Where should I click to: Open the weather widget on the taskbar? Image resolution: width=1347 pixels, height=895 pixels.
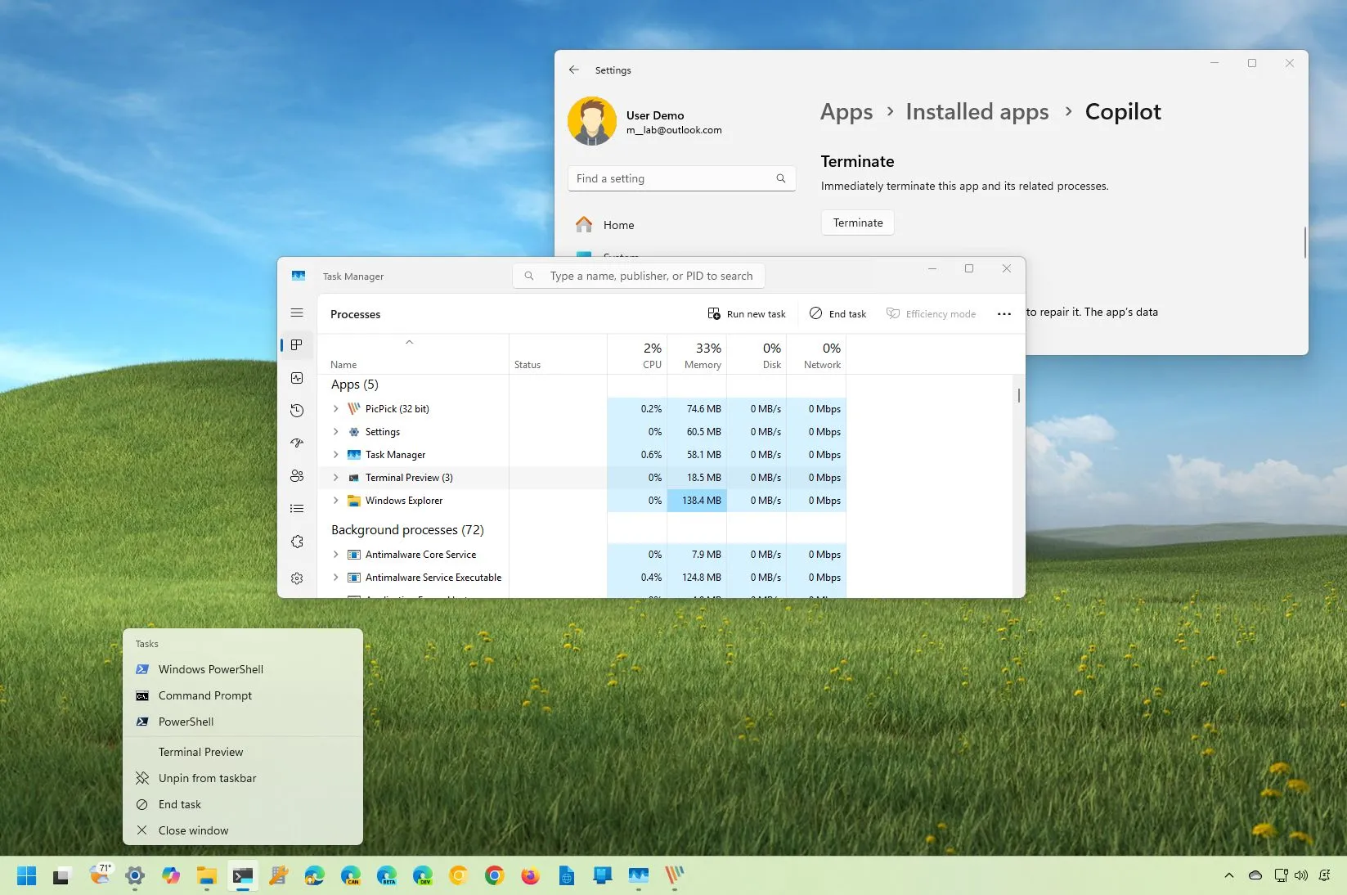click(x=100, y=875)
